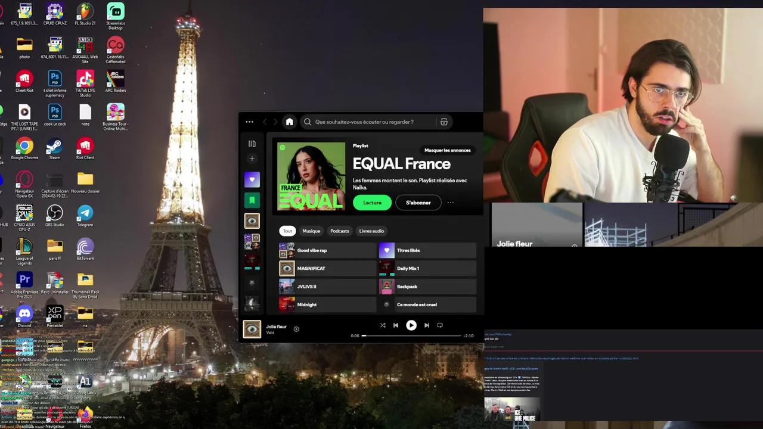This screenshot has height=429, width=763.
Task: Select the note text file
Action: tap(85, 116)
